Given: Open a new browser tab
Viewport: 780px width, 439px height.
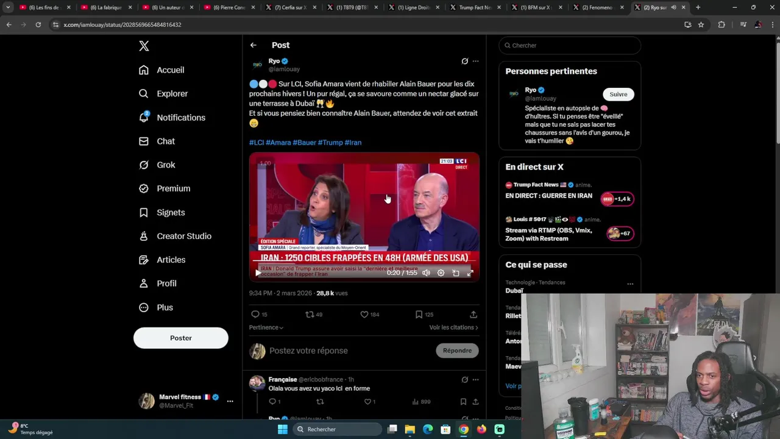Looking at the screenshot, I should [x=698, y=7].
